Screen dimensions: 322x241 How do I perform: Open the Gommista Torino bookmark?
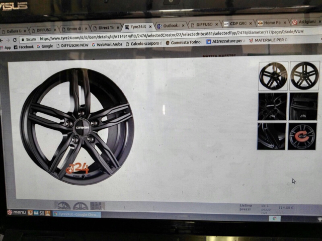coord(183,42)
